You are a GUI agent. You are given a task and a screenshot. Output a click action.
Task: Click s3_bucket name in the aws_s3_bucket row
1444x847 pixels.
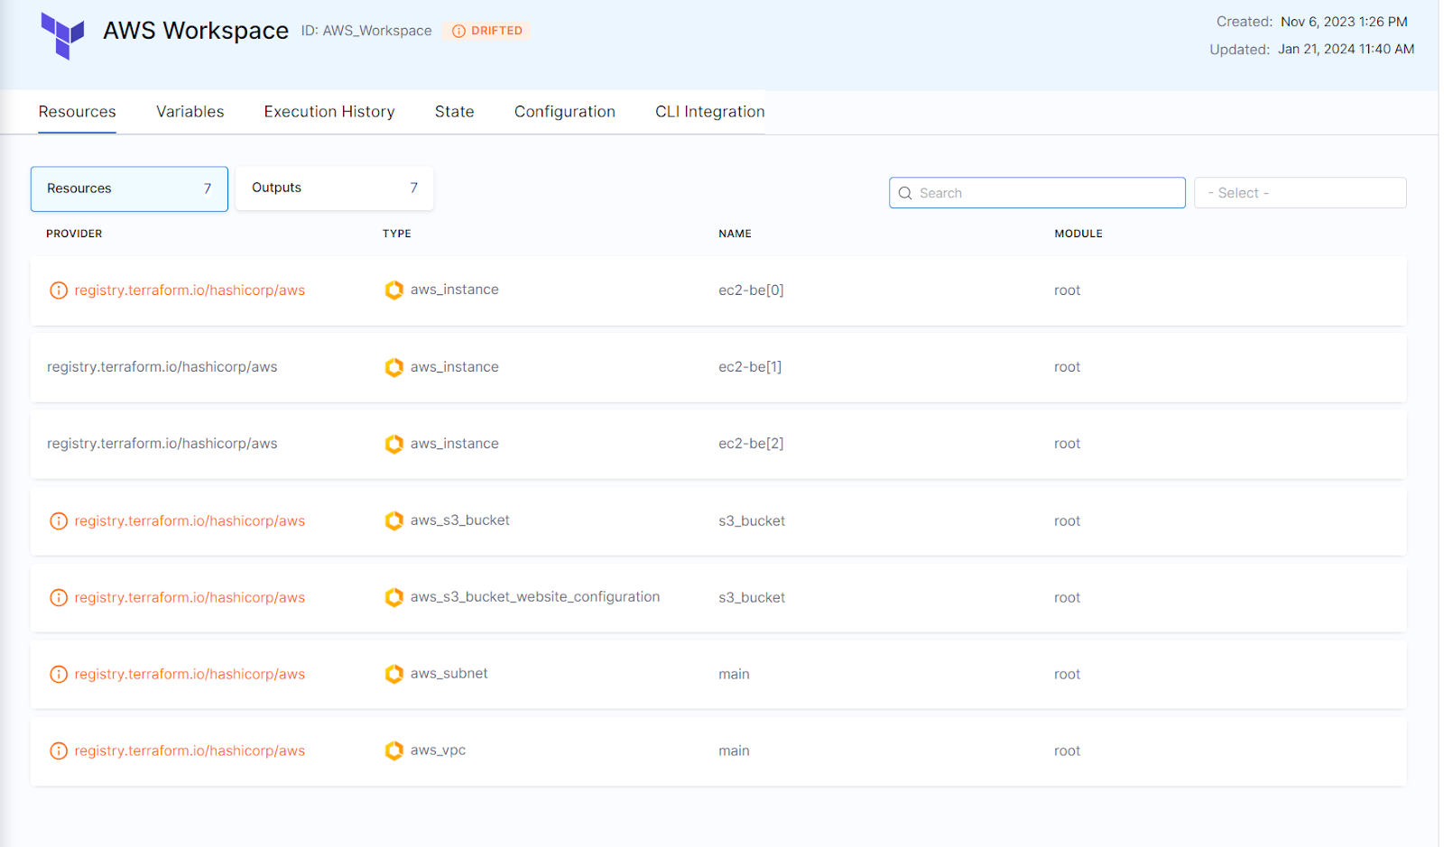pos(752,521)
